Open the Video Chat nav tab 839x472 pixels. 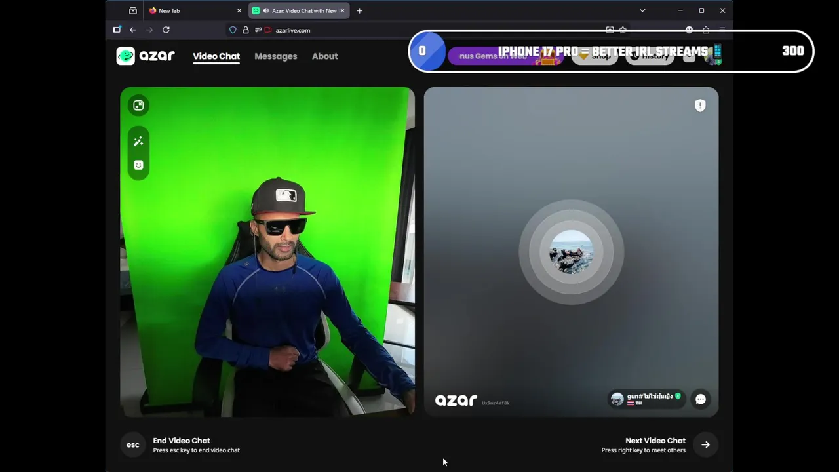(216, 56)
